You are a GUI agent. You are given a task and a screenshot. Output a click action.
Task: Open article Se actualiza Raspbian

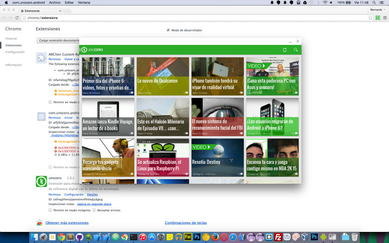[163, 157]
